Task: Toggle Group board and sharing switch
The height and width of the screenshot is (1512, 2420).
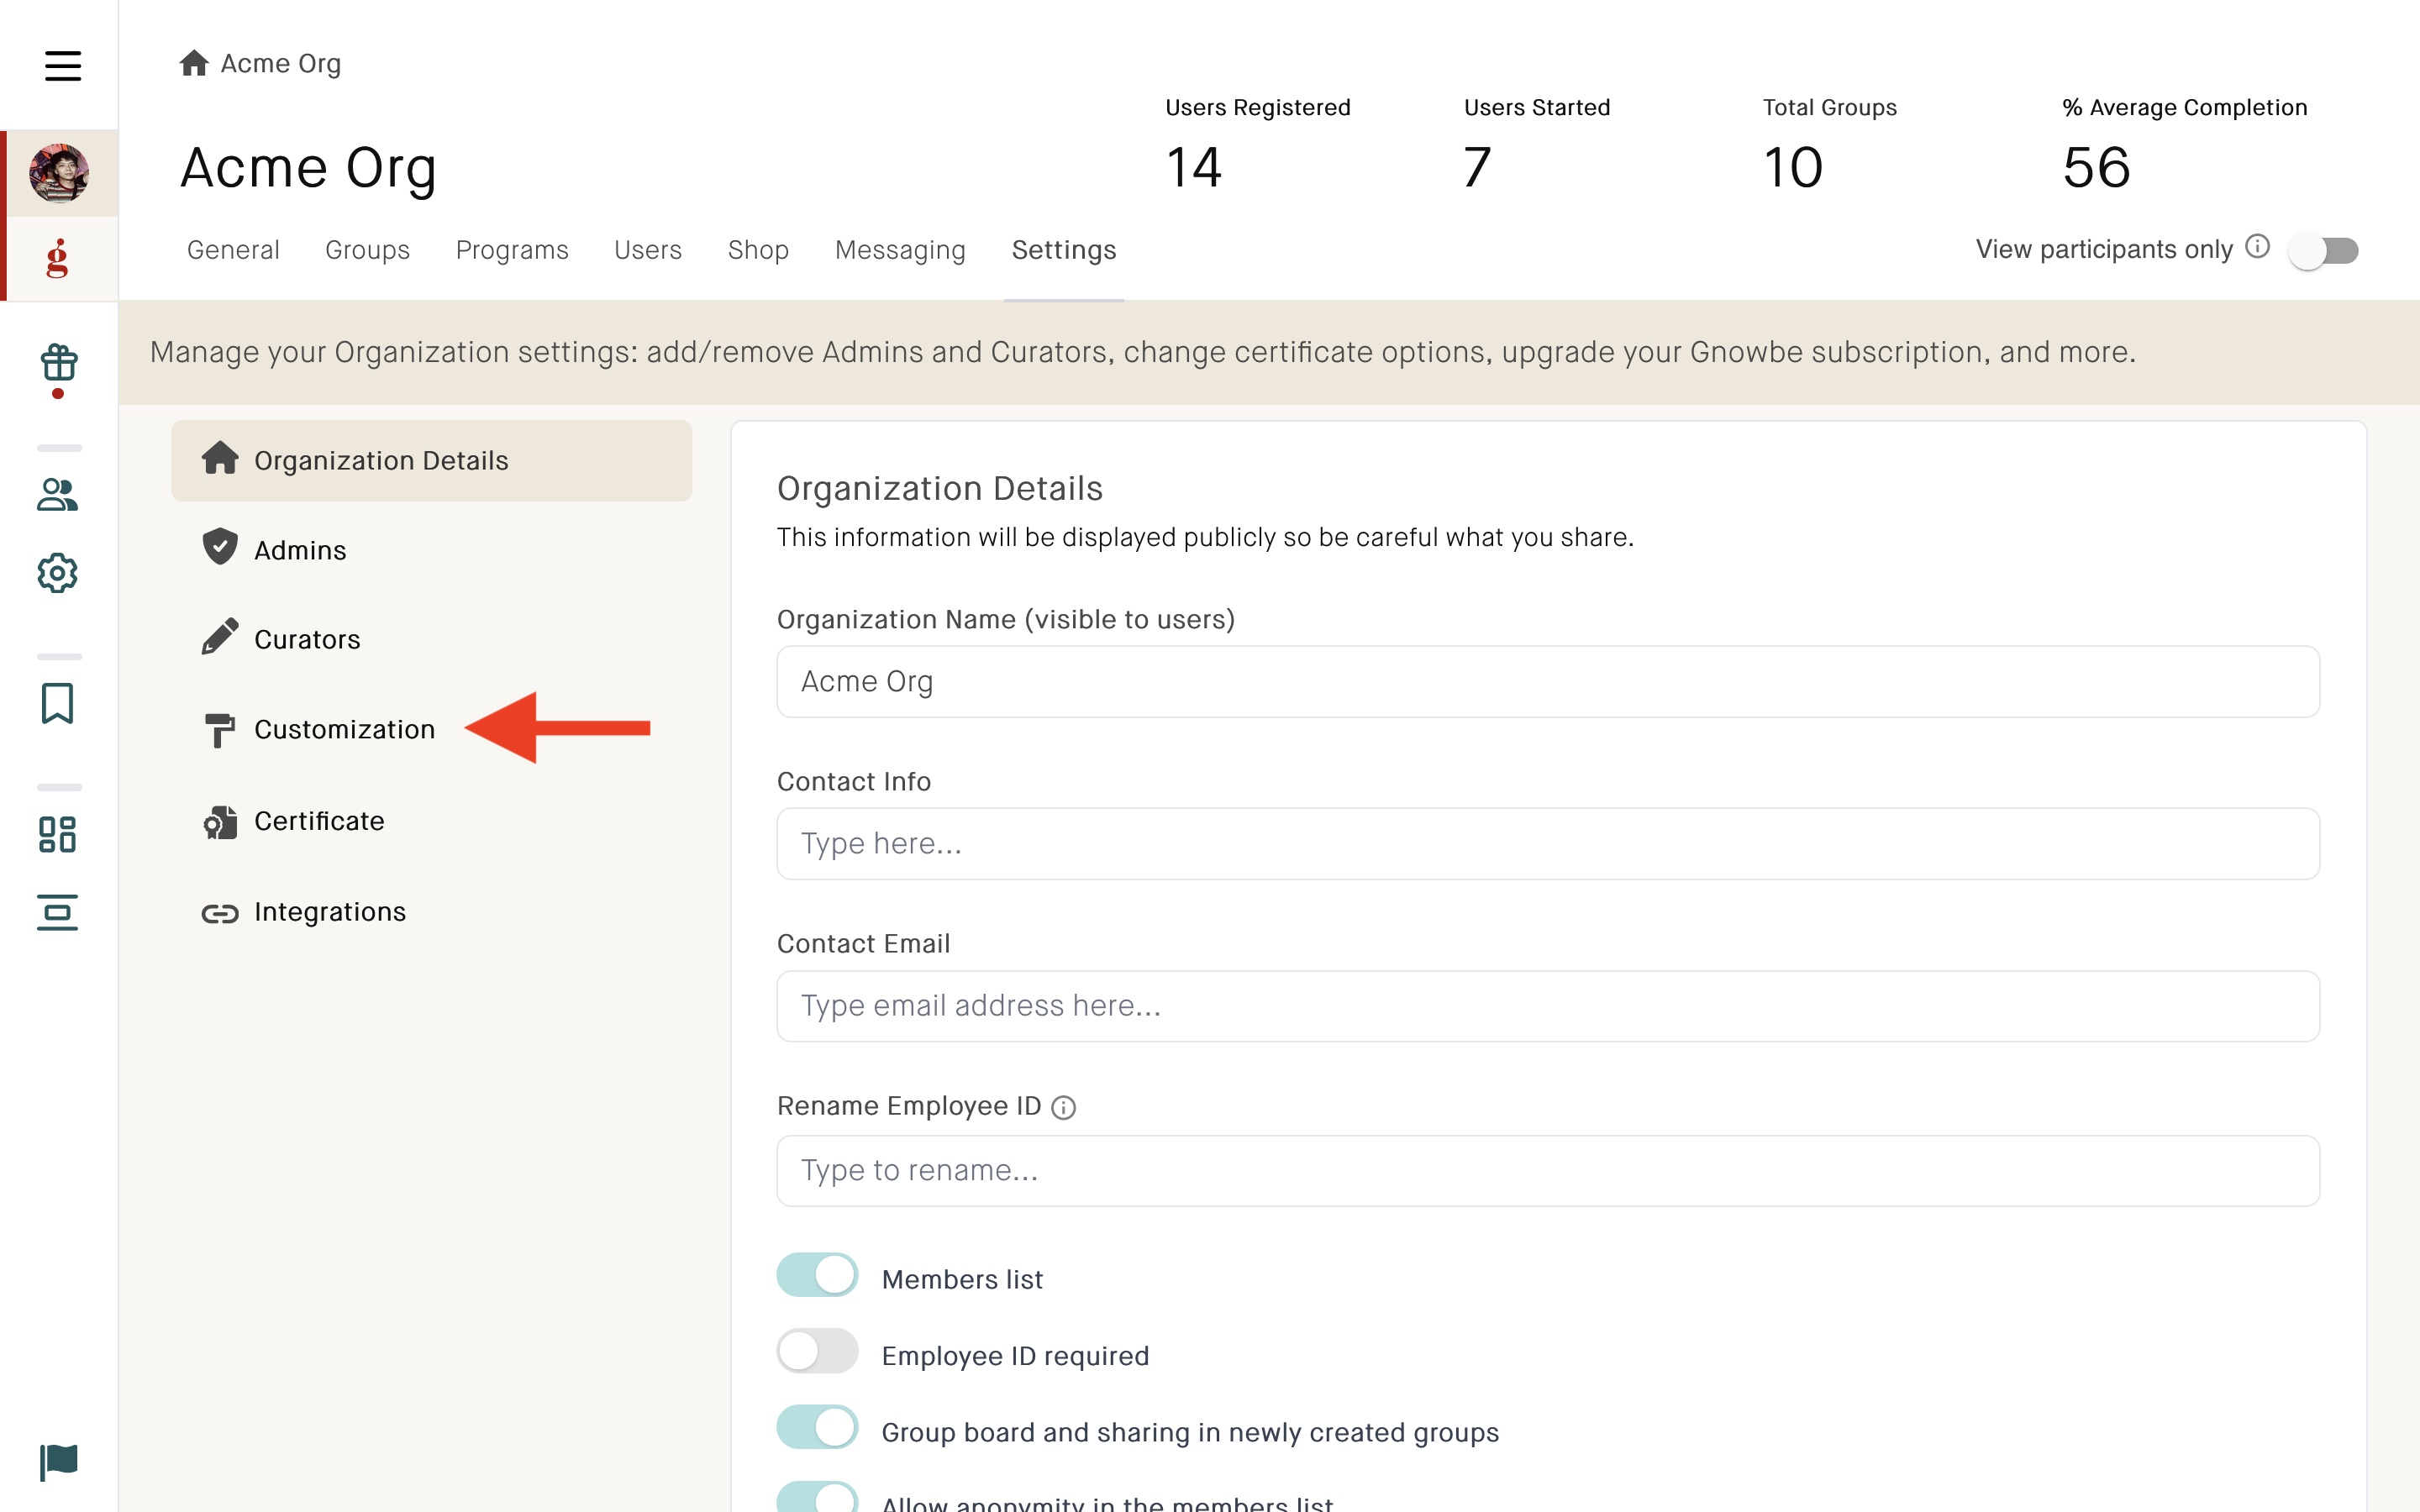Action: tap(818, 1428)
